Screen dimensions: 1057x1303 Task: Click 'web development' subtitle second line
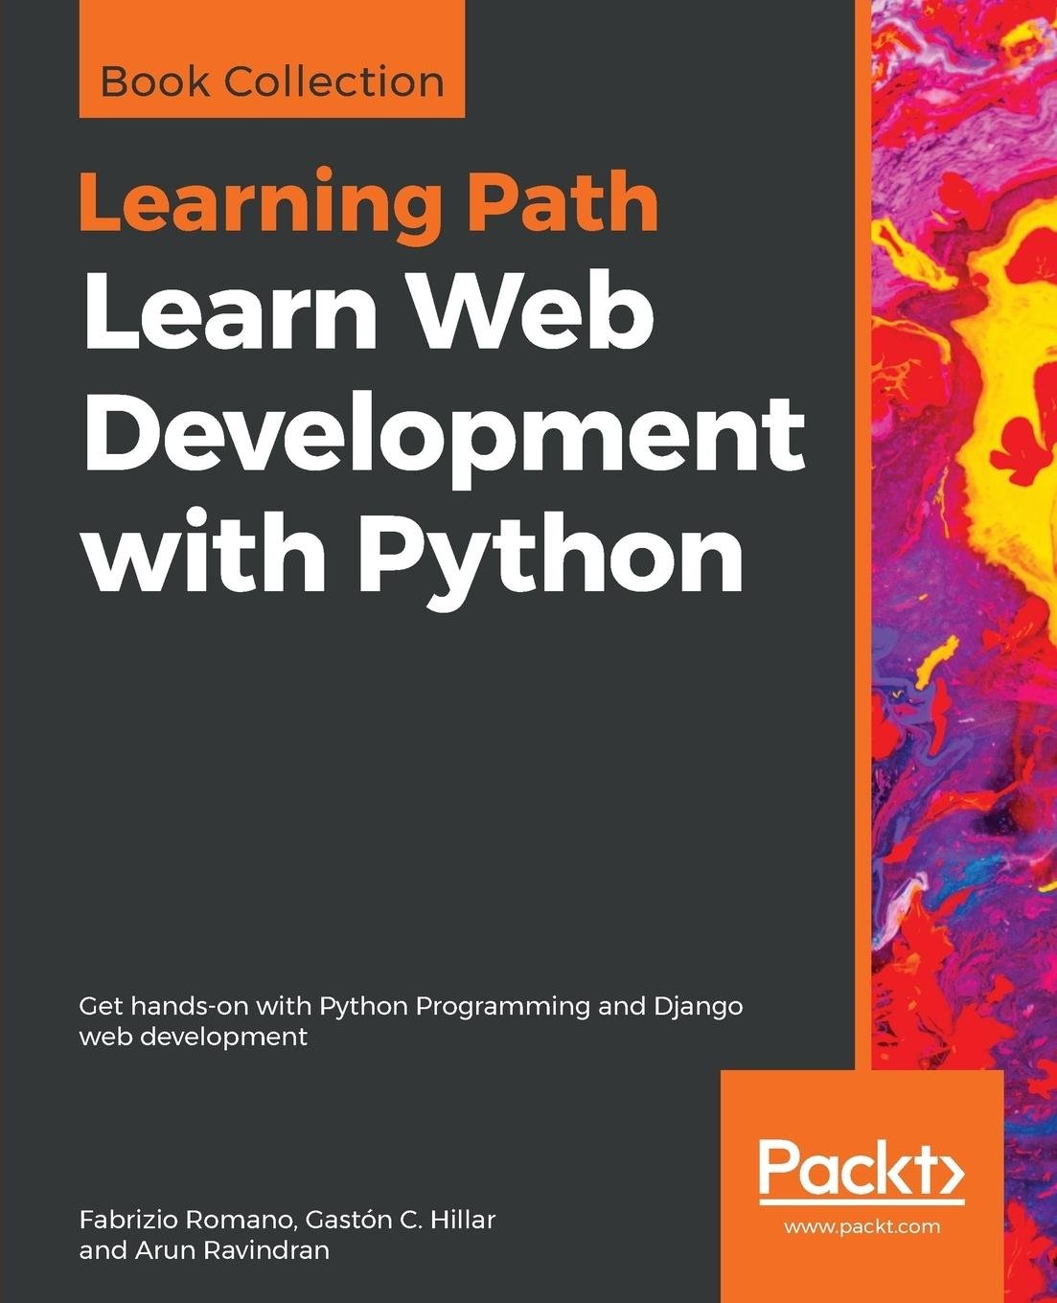pos(193,1037)
